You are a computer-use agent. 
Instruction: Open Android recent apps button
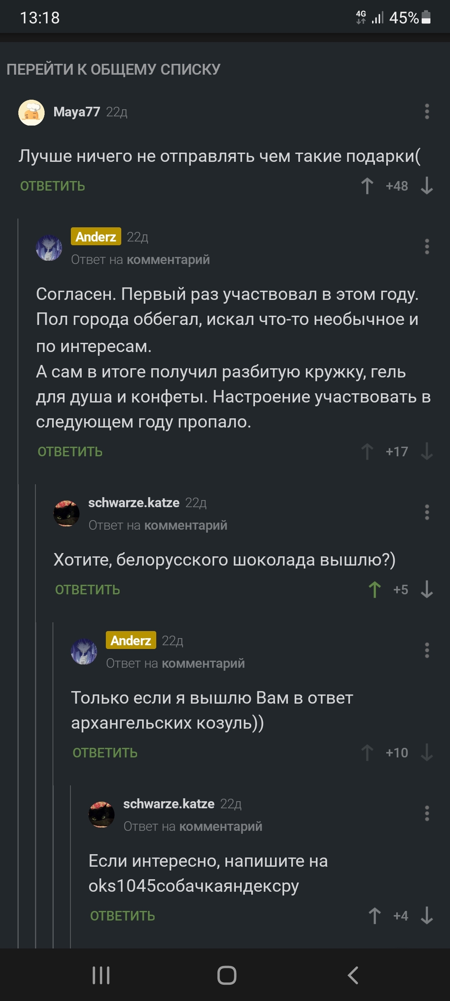[101, 976]
